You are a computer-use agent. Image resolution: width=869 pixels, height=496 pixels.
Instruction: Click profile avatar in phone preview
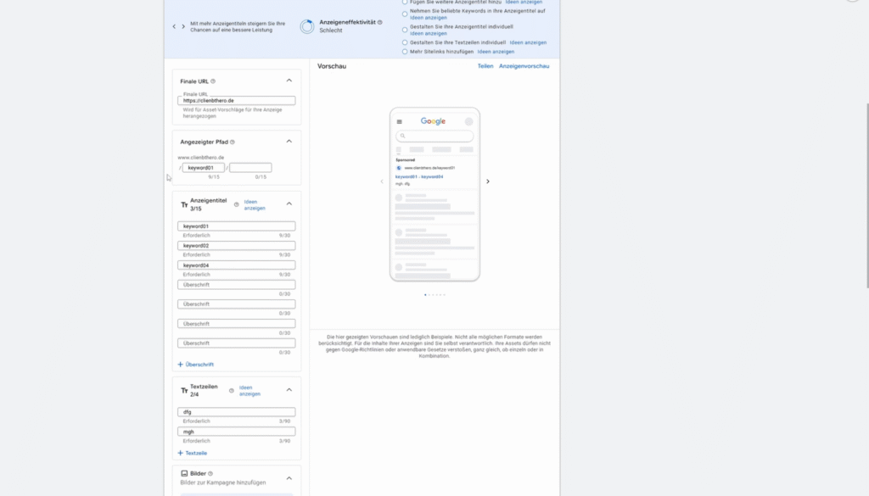(x=468, y=121)
